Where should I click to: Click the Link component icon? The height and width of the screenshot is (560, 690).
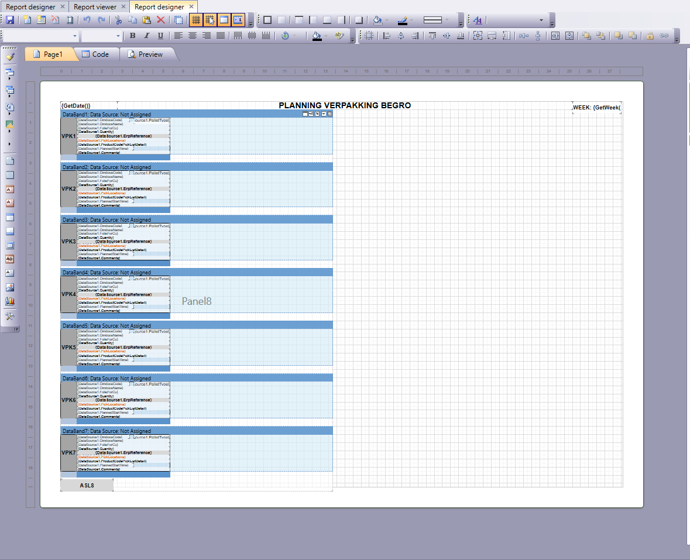click(x=664, y=36)
